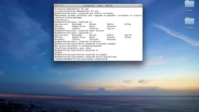Viewport: 199px width, 112px height.
Task: Zoom Terminal using the green button
Action: [62, 6]
